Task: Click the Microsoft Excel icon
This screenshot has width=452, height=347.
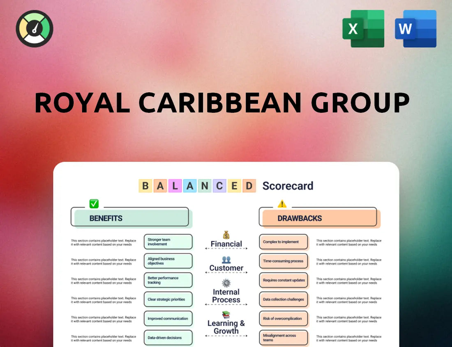Action: coord(363,28)
